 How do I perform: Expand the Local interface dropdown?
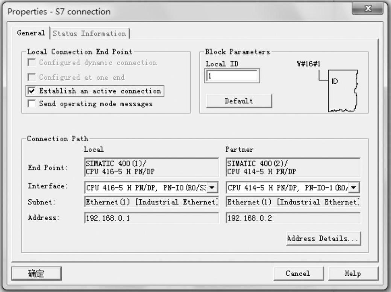coord(212,187)
